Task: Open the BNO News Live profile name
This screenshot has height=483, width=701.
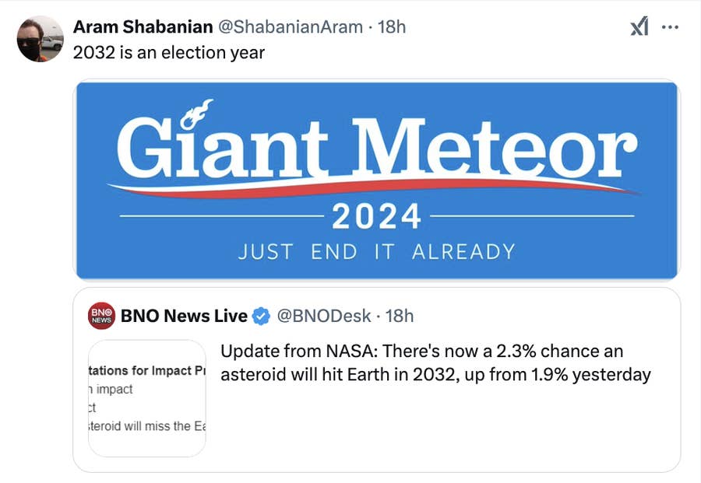Action: pyautogui.click(x=184, y=316)
